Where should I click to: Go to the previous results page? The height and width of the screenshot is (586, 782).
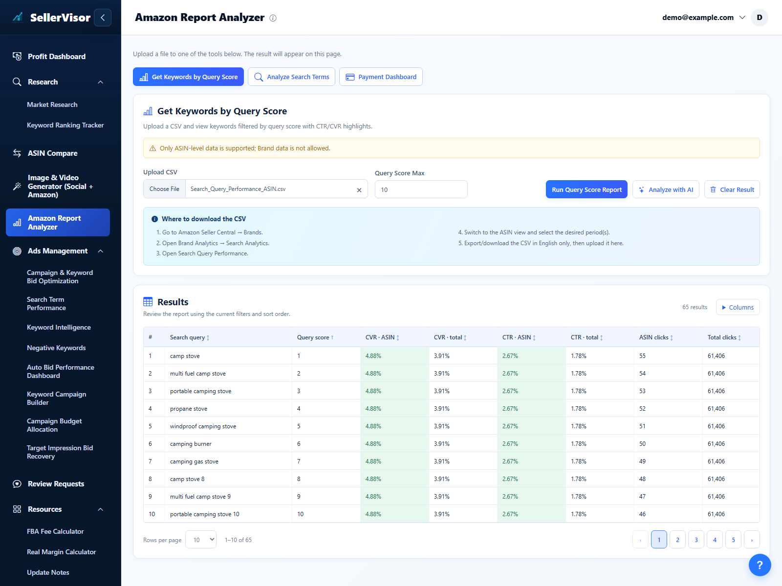click(640, 540)
